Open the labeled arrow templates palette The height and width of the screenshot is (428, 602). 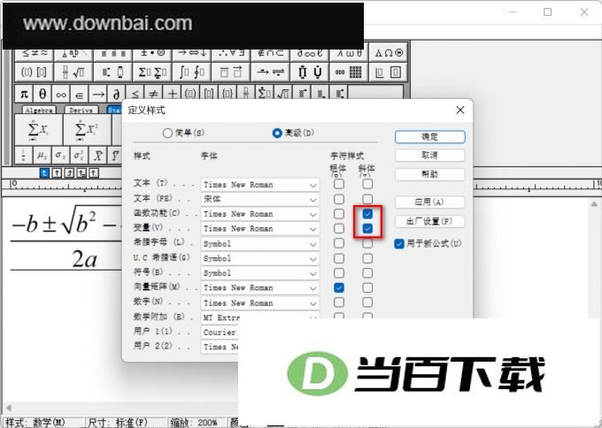[x=270, y=73]
